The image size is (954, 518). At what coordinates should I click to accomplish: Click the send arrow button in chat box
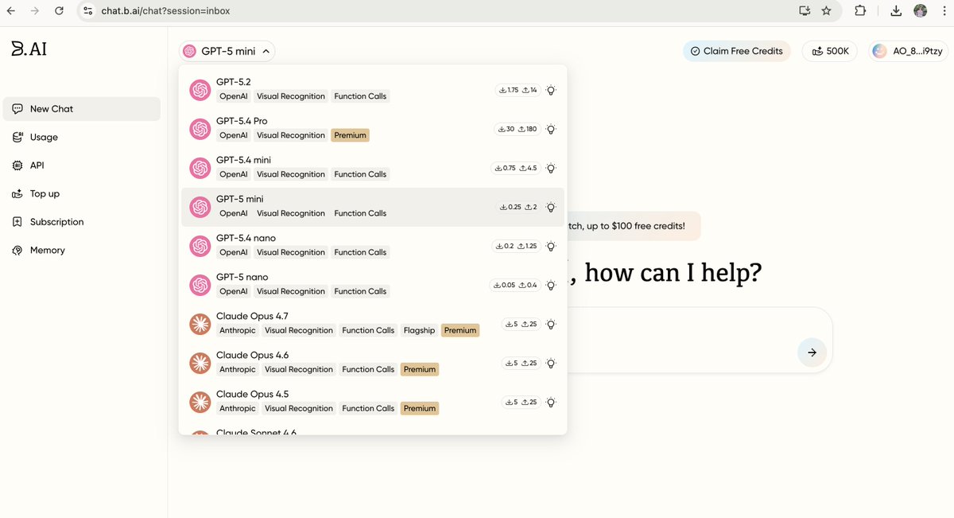click(x=812, y=352)
